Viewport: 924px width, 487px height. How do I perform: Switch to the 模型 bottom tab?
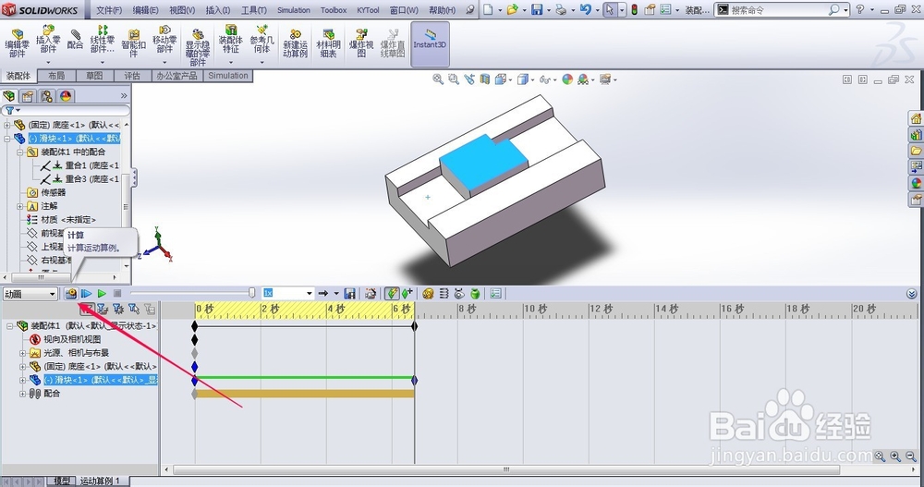coord(61,481)
